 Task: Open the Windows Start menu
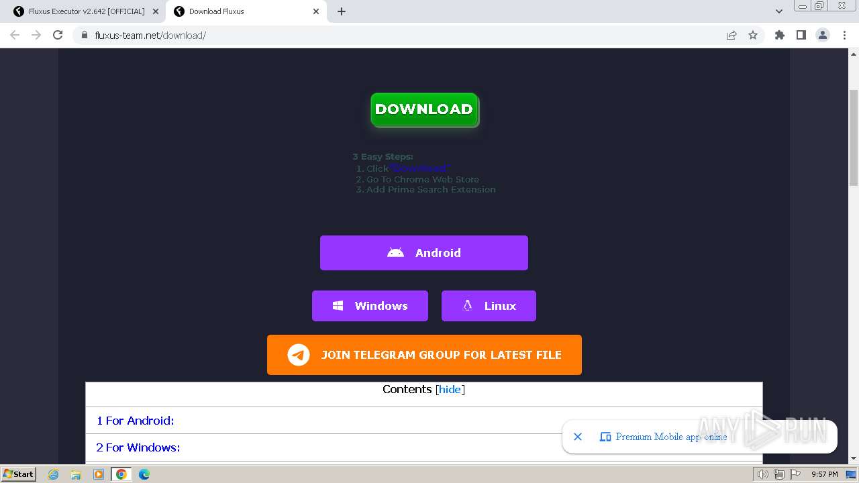tap(18, 474)
